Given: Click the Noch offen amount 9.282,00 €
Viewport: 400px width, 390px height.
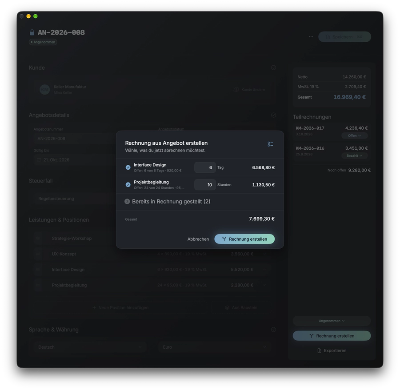Looking at the screenshot, I should pos(360,170).
